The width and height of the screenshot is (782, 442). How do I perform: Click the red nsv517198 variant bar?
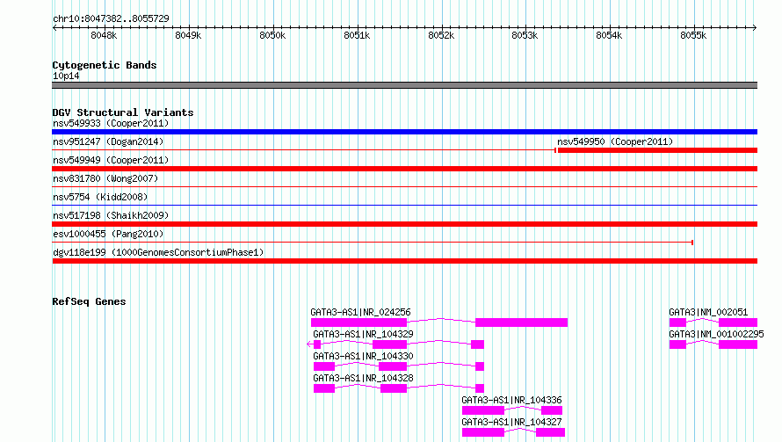[404, 224]
